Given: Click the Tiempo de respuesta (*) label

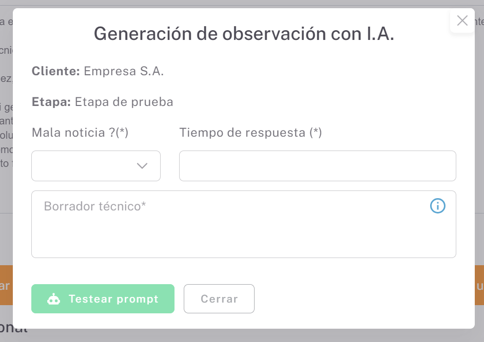Looking at the screenshot, I should pyautogui.click(x=250, y=133).
